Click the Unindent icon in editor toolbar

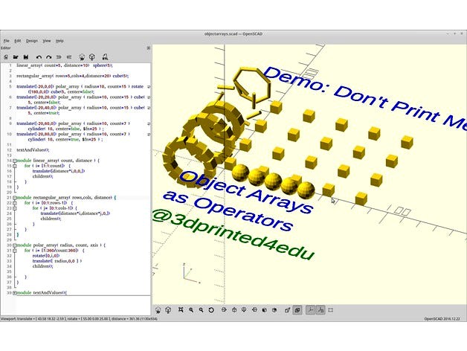click(x=59, y=57)
